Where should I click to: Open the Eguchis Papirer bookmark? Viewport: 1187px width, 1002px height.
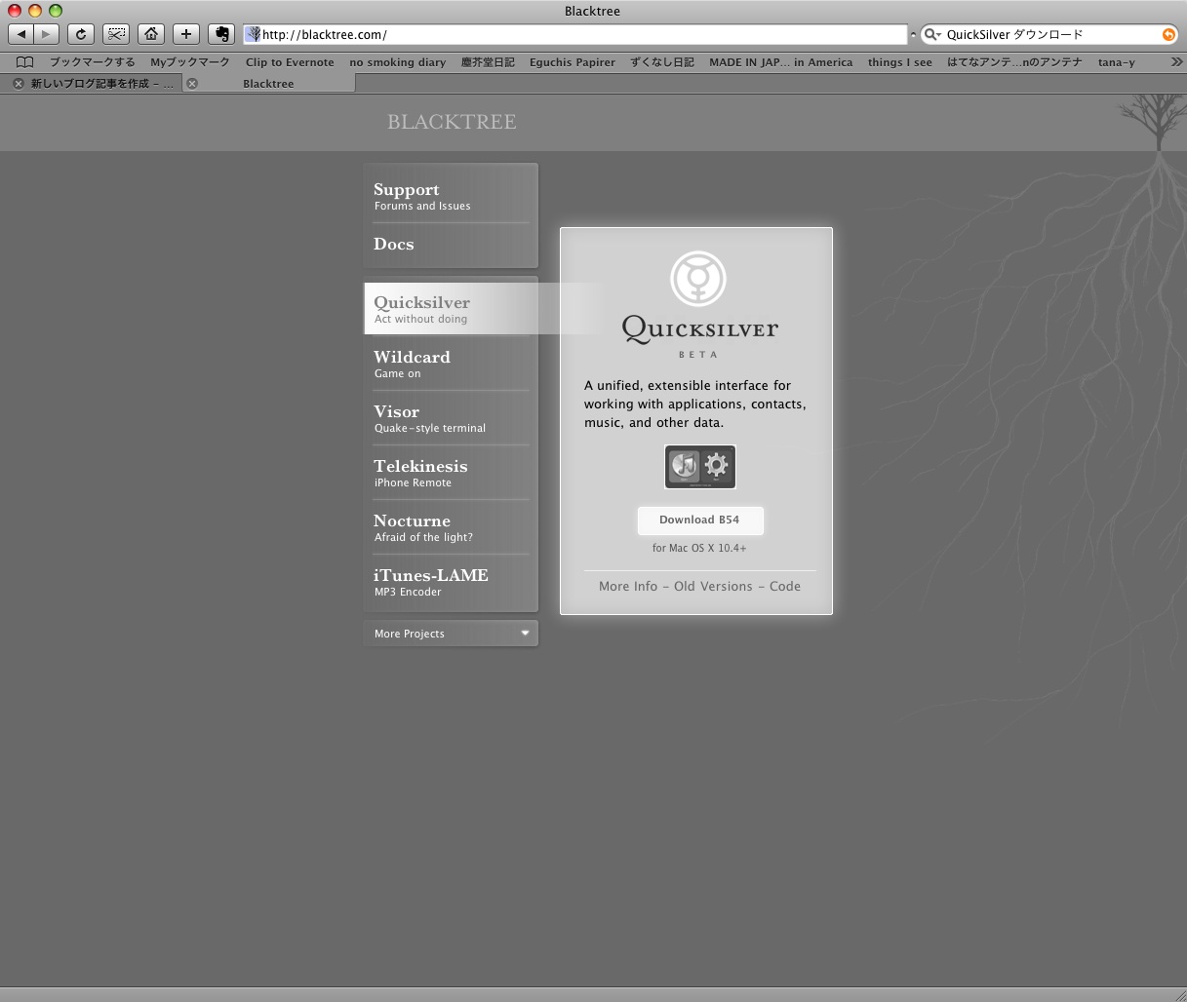tap(573, 61)
